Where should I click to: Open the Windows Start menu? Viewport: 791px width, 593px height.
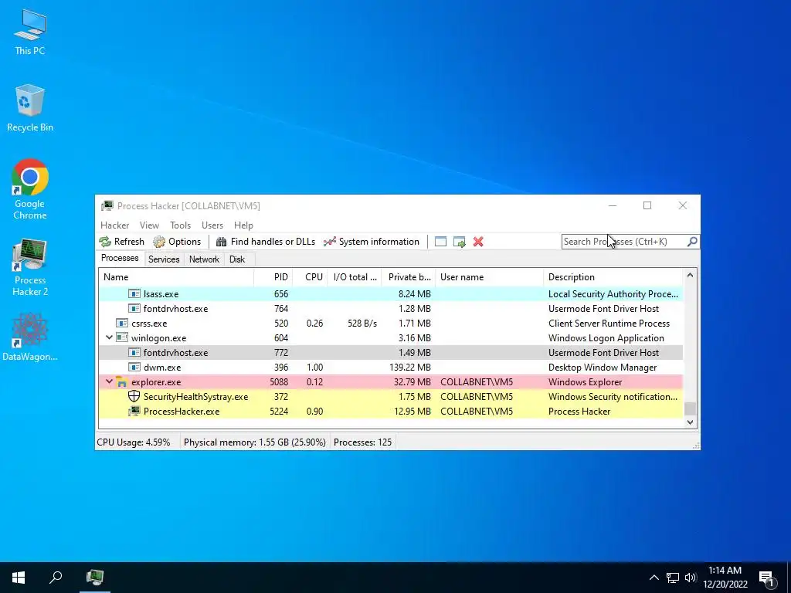click(19, 578)
